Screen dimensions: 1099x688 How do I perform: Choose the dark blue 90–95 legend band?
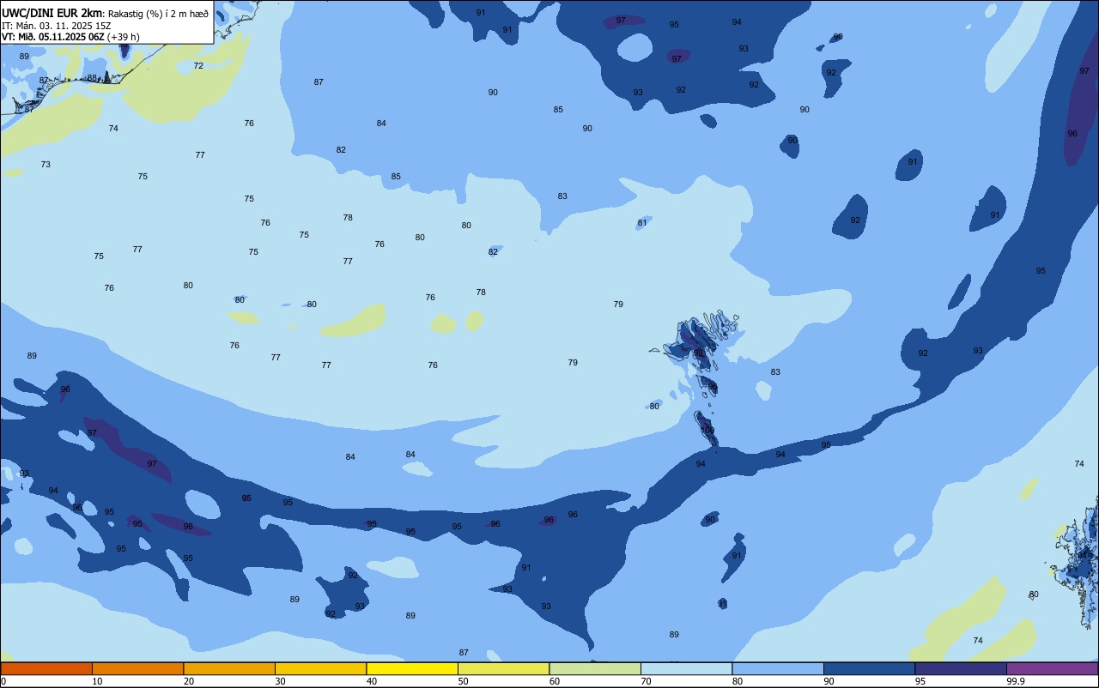click(869, 668)
